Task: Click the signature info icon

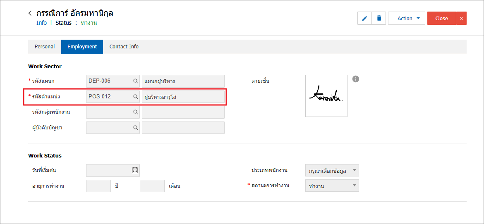Action: tap(356, 79)
